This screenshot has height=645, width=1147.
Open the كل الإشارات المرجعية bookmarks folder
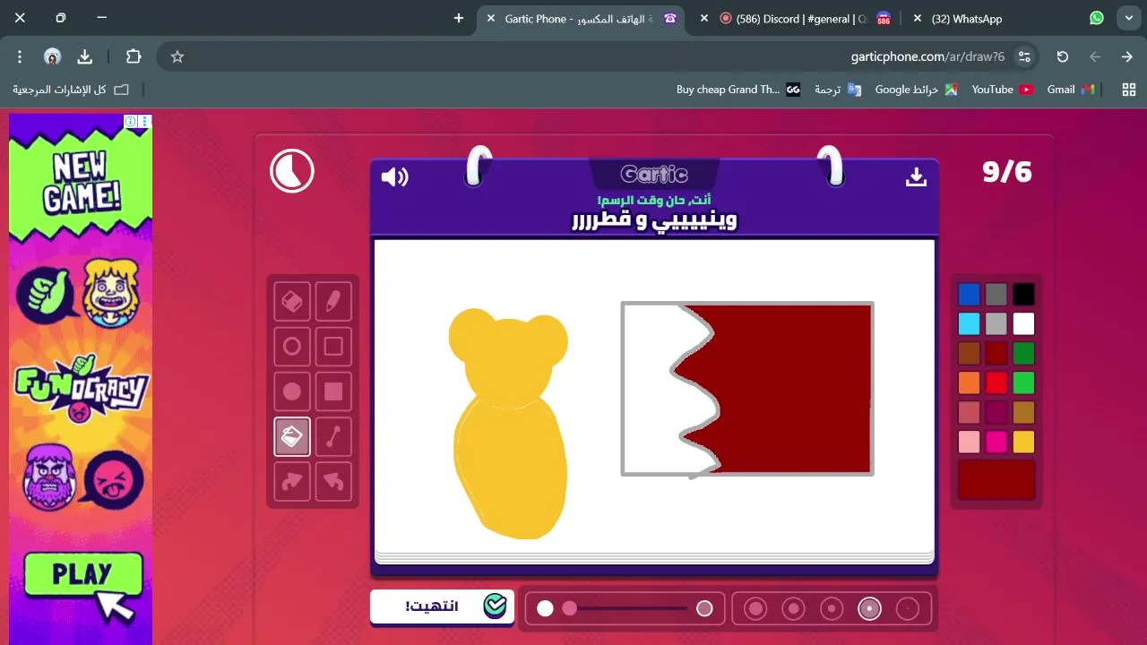click(x=71, y=90)
